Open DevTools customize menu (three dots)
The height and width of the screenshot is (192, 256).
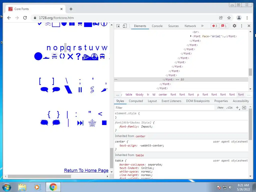(x=242, y=26)
